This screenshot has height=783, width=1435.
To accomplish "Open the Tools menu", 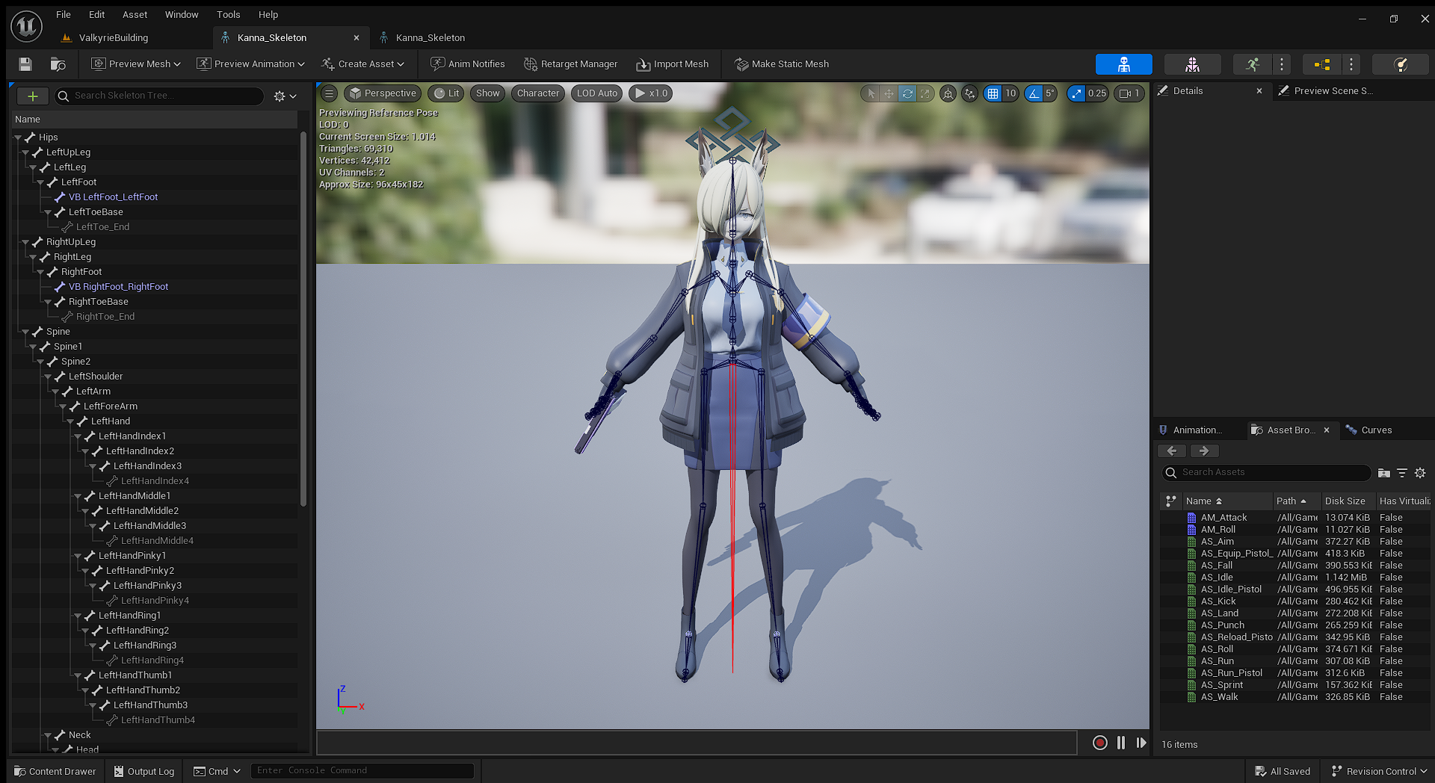I will coord(228,14).
